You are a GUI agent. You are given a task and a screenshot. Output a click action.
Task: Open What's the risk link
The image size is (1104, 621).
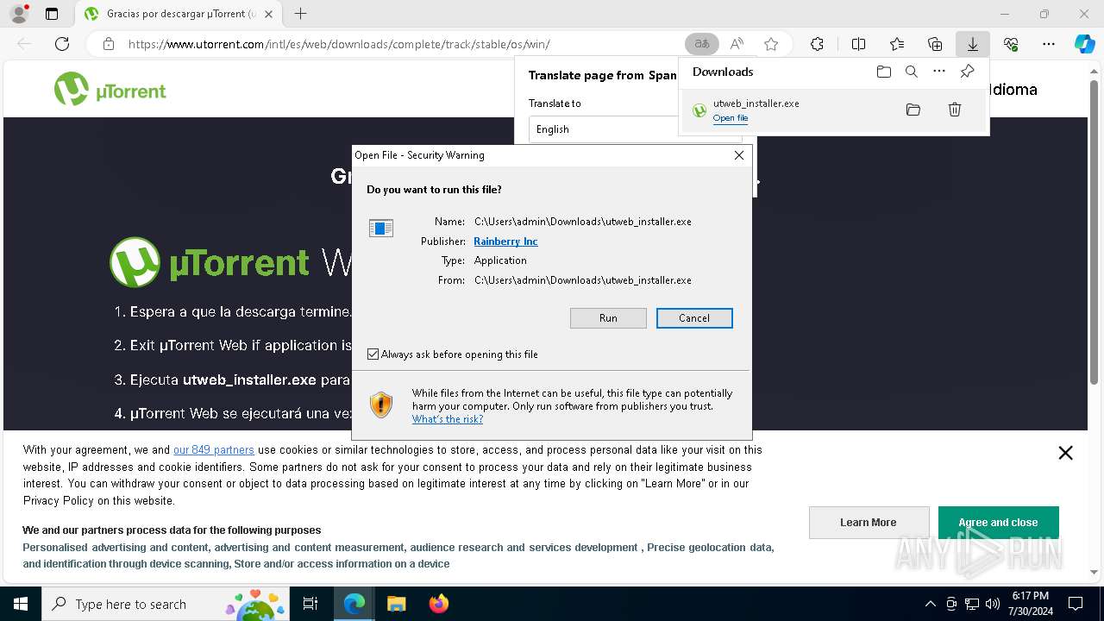tap(448, 419)
